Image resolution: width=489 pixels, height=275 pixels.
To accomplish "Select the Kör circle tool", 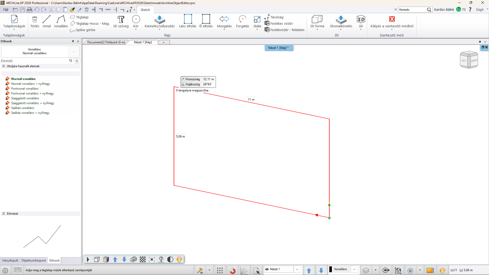I will (136, 21).
